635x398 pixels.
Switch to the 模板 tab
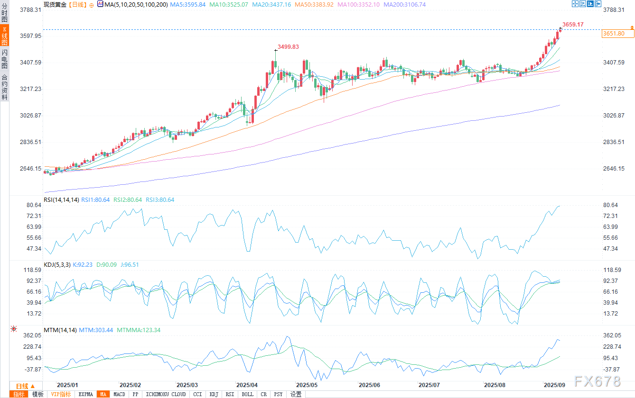click(x=37, y=394)
